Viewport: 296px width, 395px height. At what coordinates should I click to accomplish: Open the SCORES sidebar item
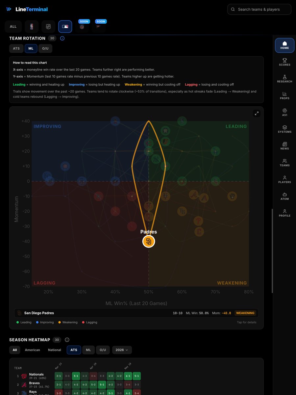coord(284,62)
